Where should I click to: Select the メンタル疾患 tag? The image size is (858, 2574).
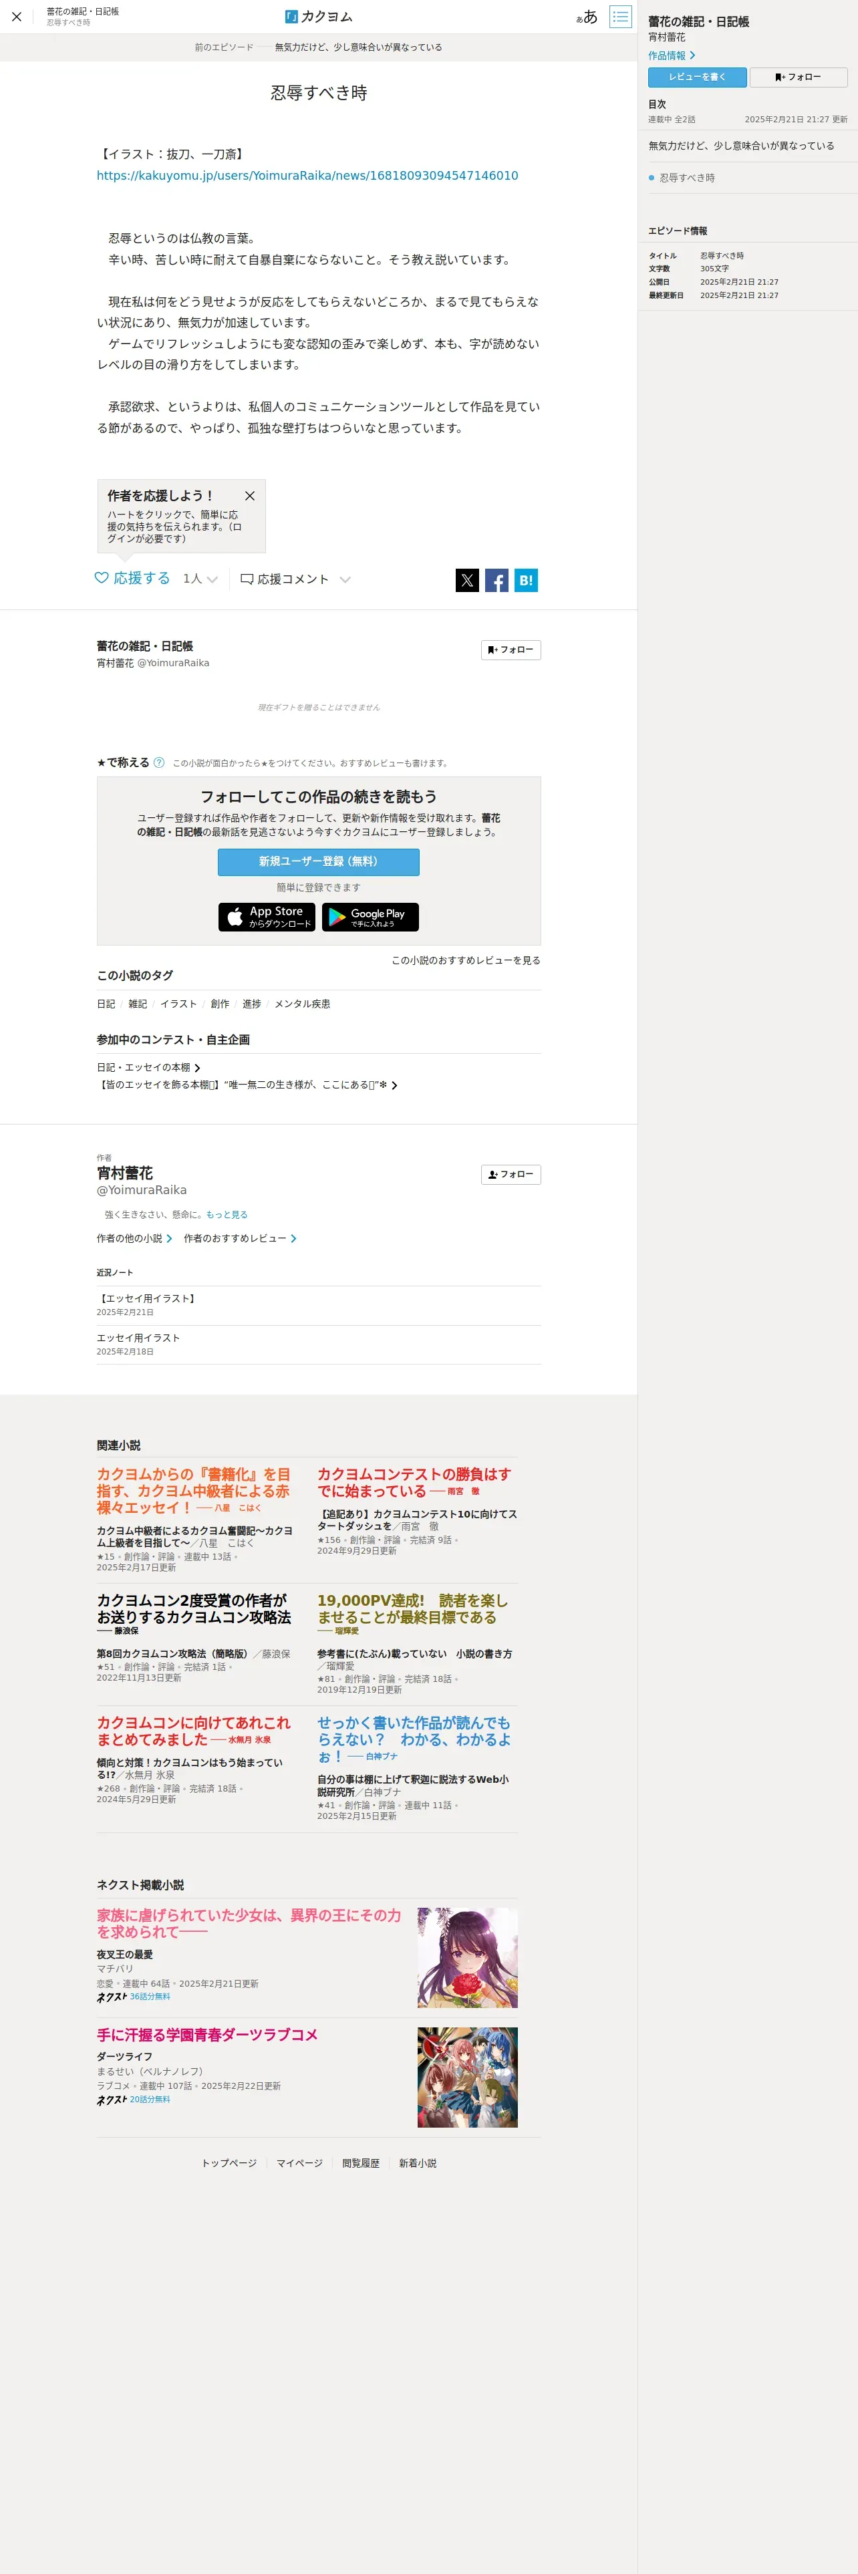(303, 1004)
